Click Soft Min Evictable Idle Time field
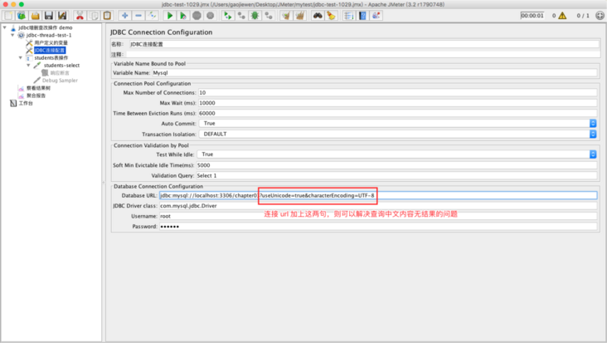This screenshot has height=343, width=607. [396, 165]
